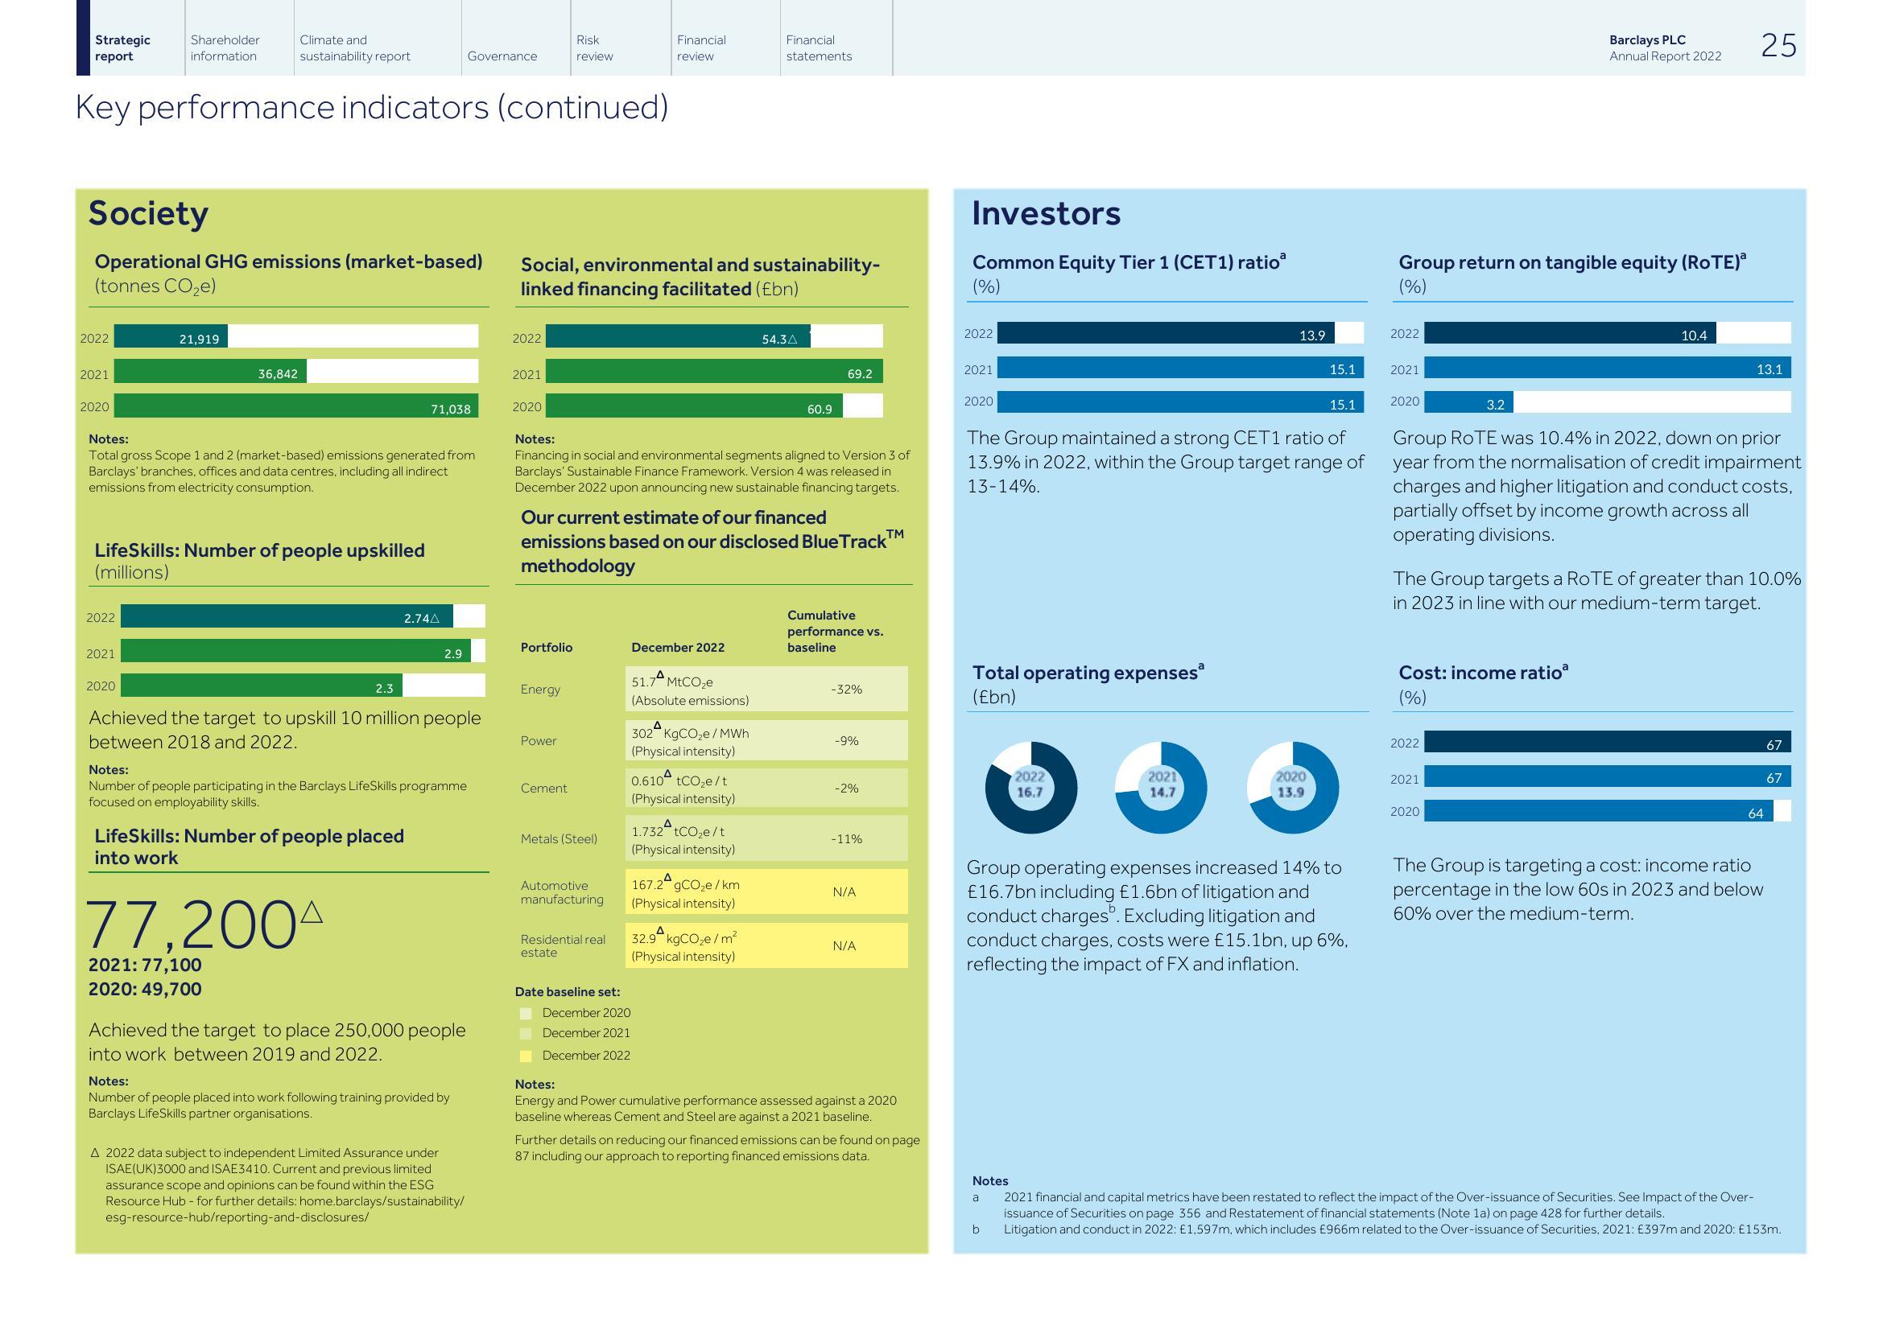Click the 2.9 people upskilled bar
This screenshot has width=1883, height=1330.
coord(296,651)
